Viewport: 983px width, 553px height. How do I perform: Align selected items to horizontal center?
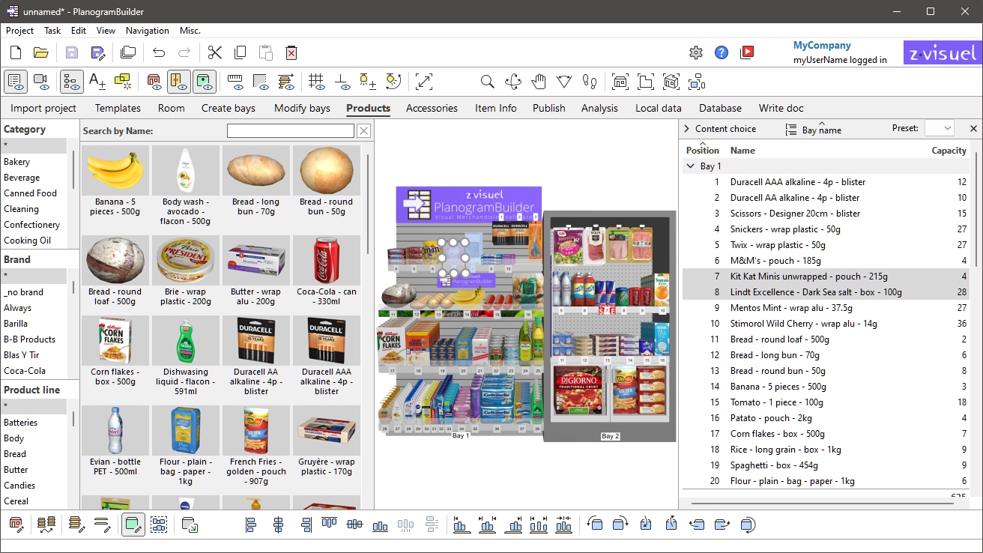tap(278, 525)
